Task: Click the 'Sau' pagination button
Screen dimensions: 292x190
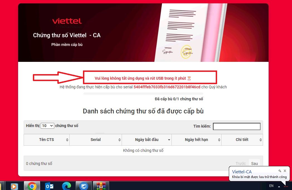Action: (254, 164)
